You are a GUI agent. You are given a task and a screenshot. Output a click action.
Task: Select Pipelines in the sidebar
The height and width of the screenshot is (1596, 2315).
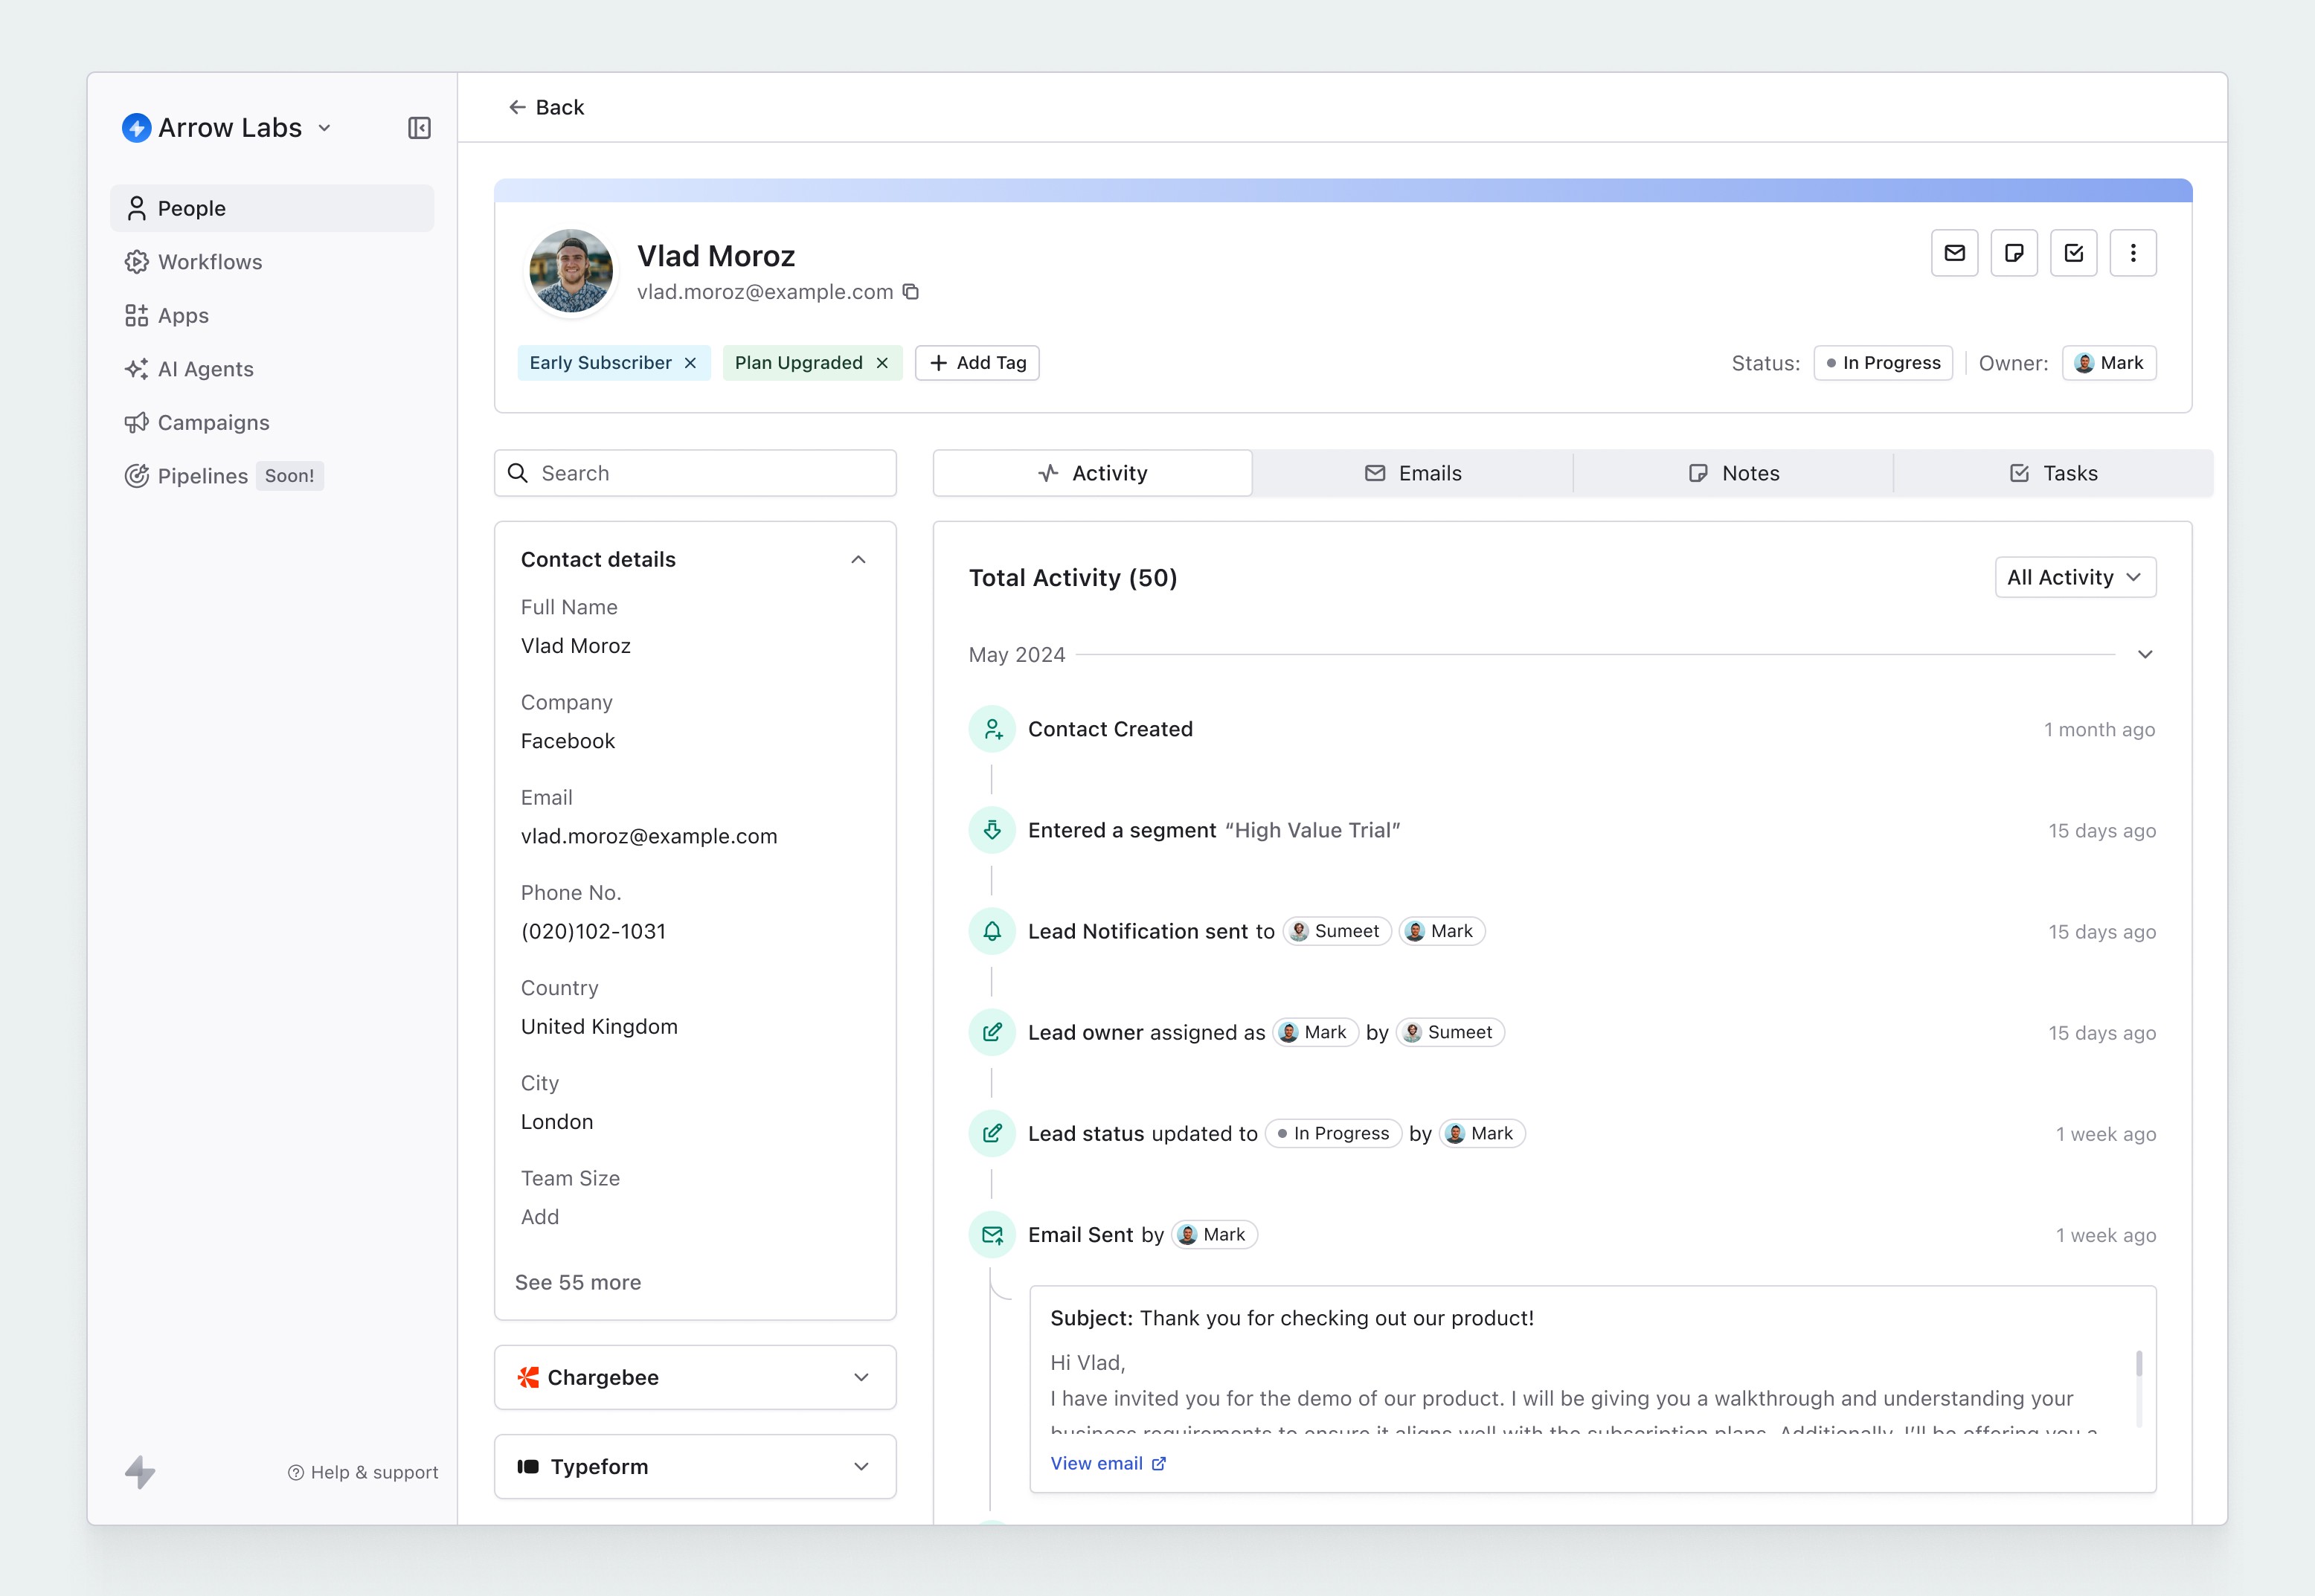coord(272,476)
